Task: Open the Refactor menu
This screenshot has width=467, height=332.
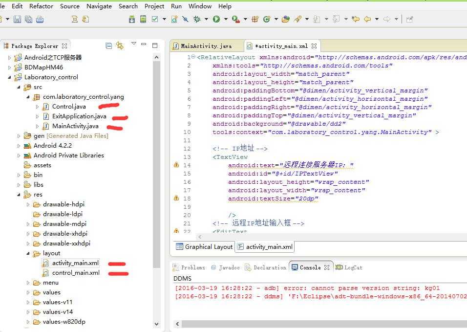Action: pyautogui.click(x=41, y=6)
